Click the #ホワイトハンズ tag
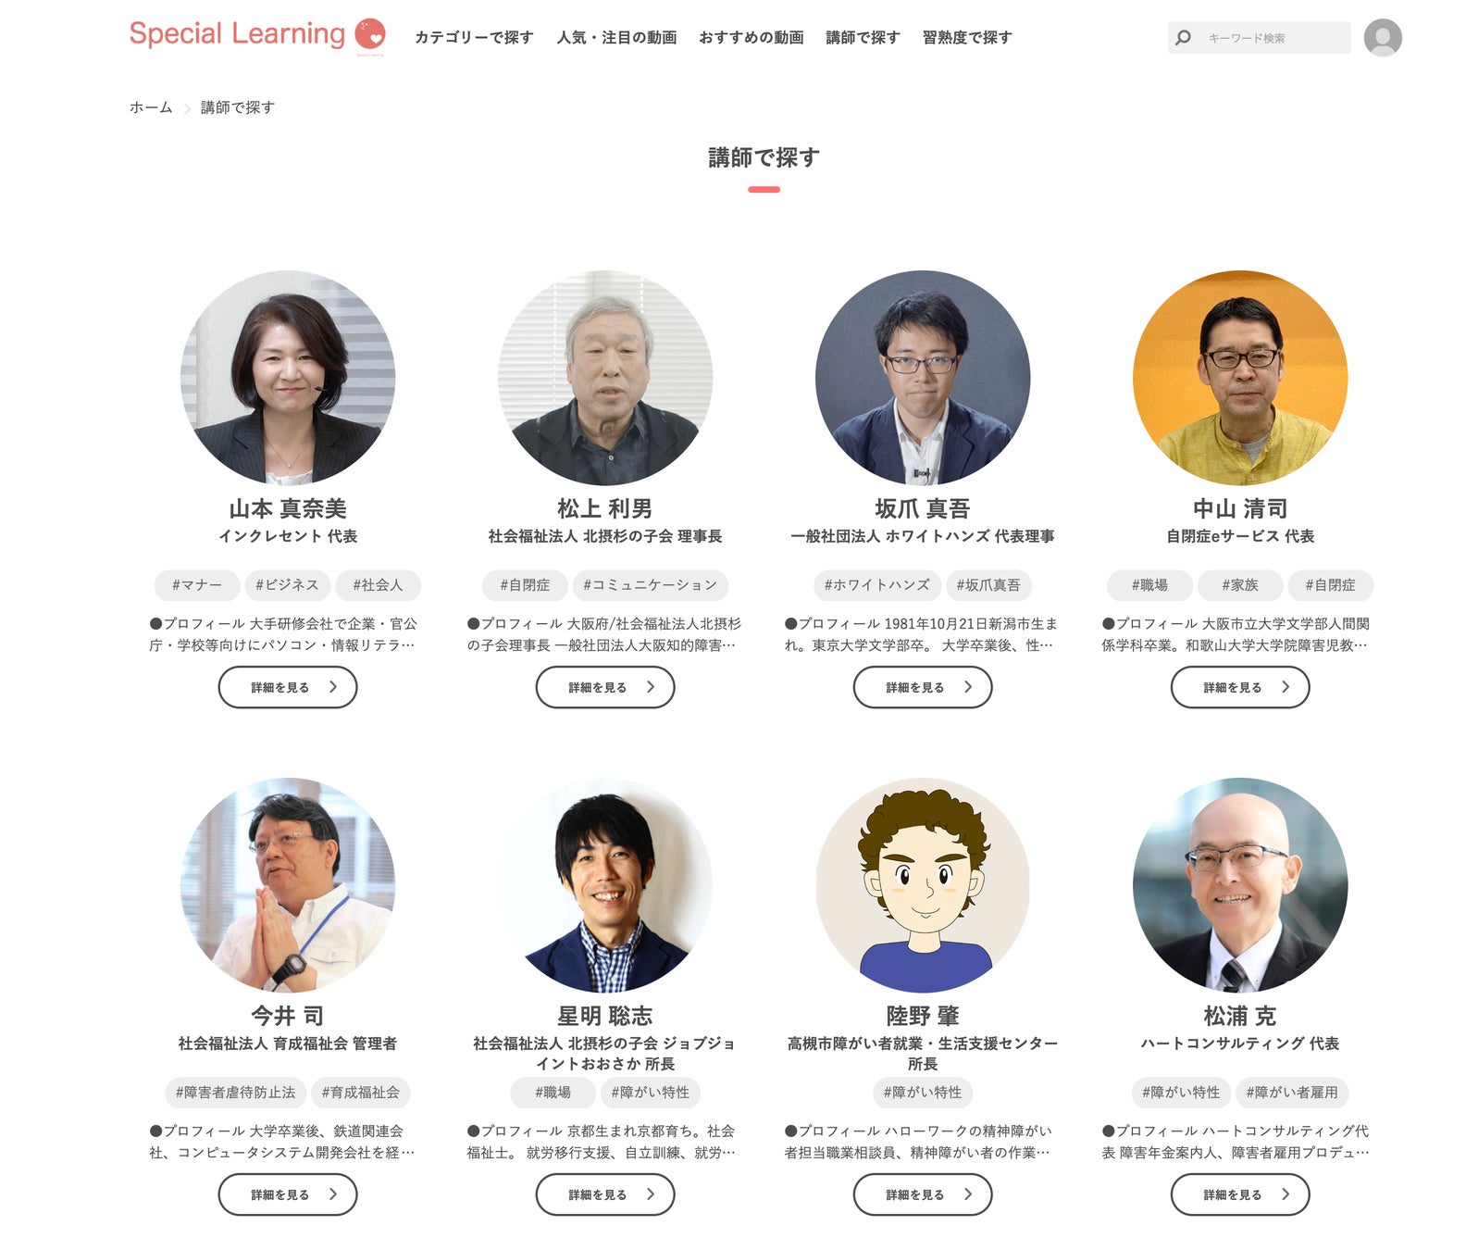This screenshot has height=1250, width=1466. click(x=877, y=585)
